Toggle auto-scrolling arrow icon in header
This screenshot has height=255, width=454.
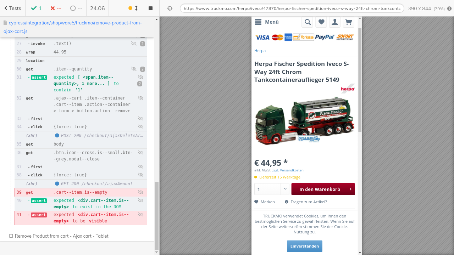136,8
